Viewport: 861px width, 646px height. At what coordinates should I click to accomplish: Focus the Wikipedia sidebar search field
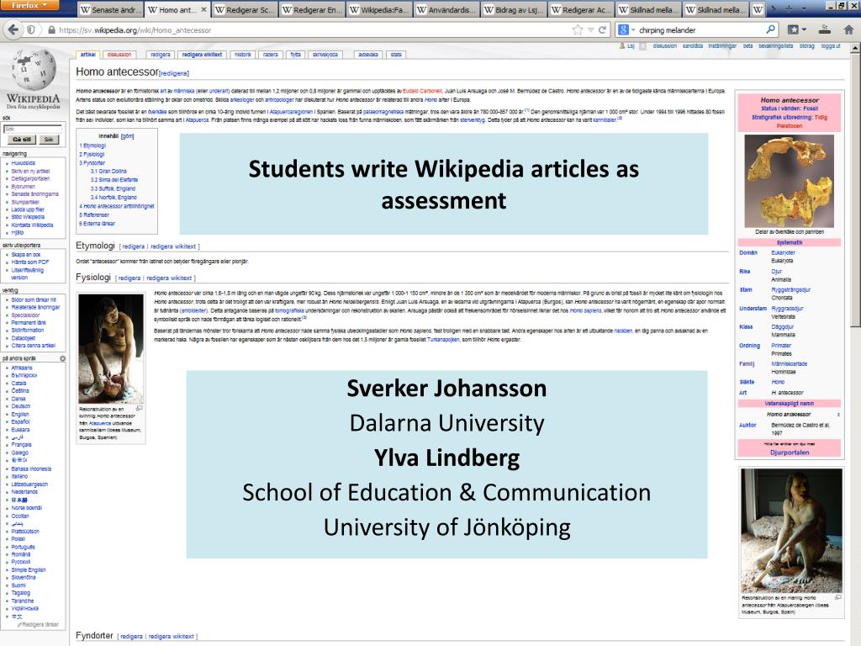33,129
